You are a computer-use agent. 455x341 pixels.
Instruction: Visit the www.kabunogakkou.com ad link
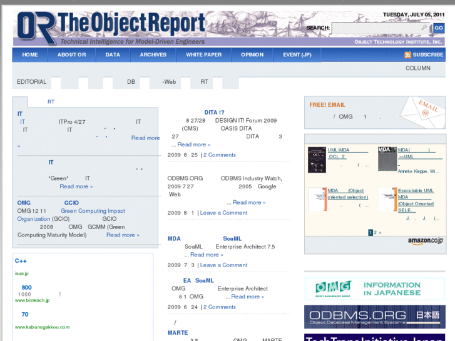[x=43, y=327]
